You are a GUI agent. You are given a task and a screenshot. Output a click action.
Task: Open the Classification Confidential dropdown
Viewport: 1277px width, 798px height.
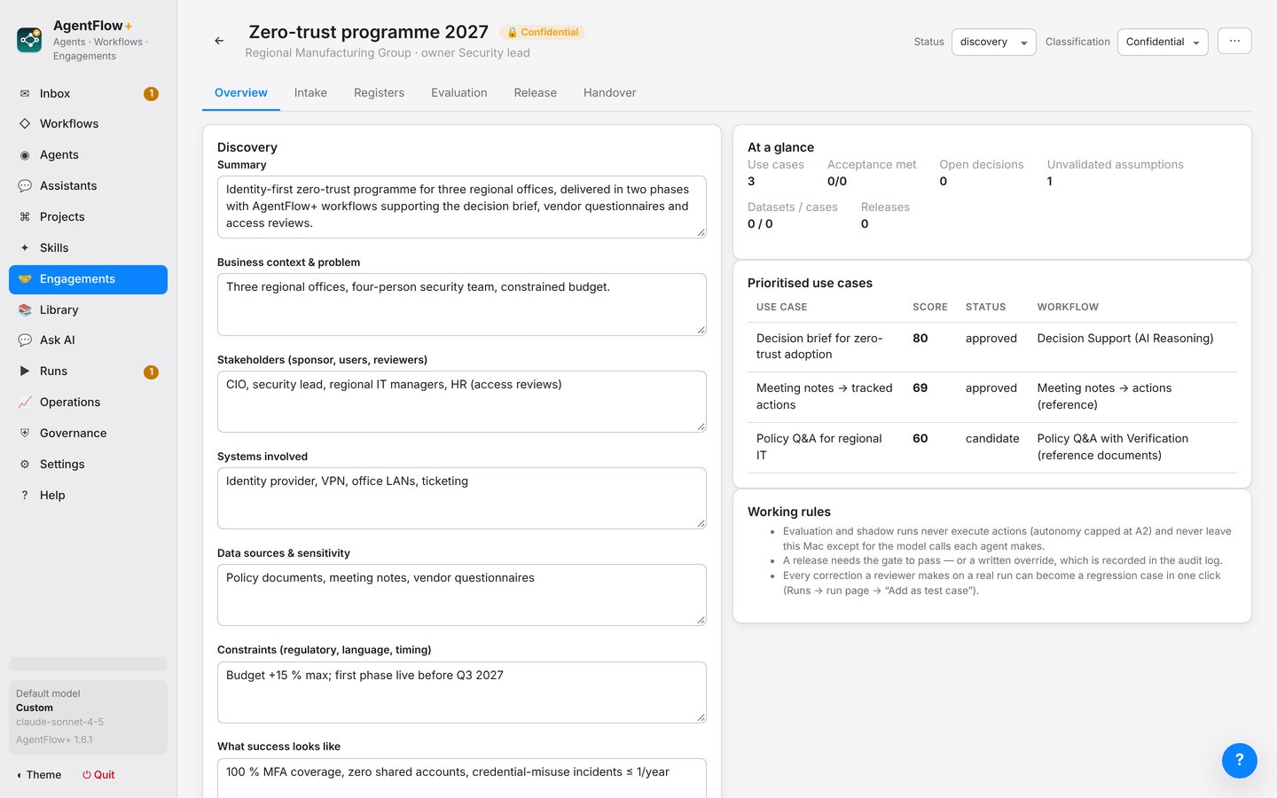point(1163,42)
